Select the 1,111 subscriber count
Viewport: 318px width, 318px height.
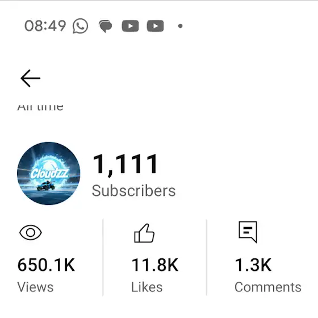(125, 164)
